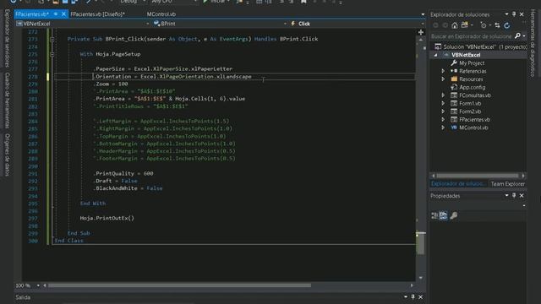This screenshot has height=304, width=541.
Task: Click the Solution Explorer search field
Action: tap(472, 35)
